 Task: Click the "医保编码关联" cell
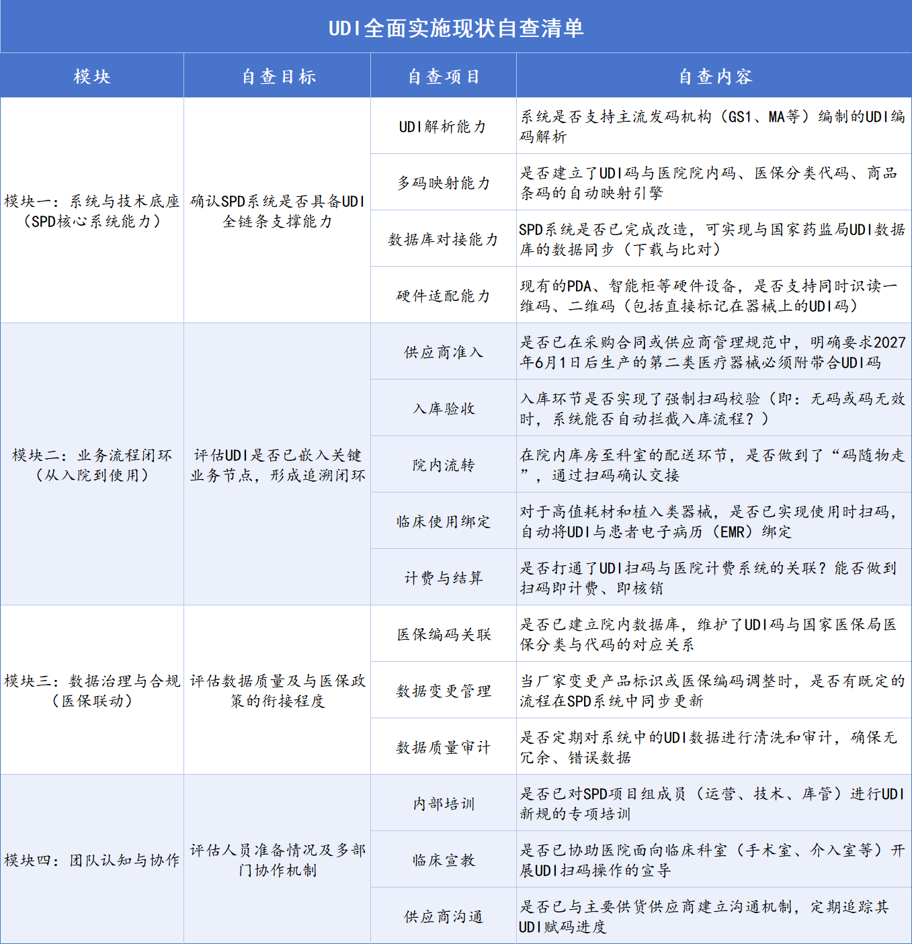[x=444, y=634]
